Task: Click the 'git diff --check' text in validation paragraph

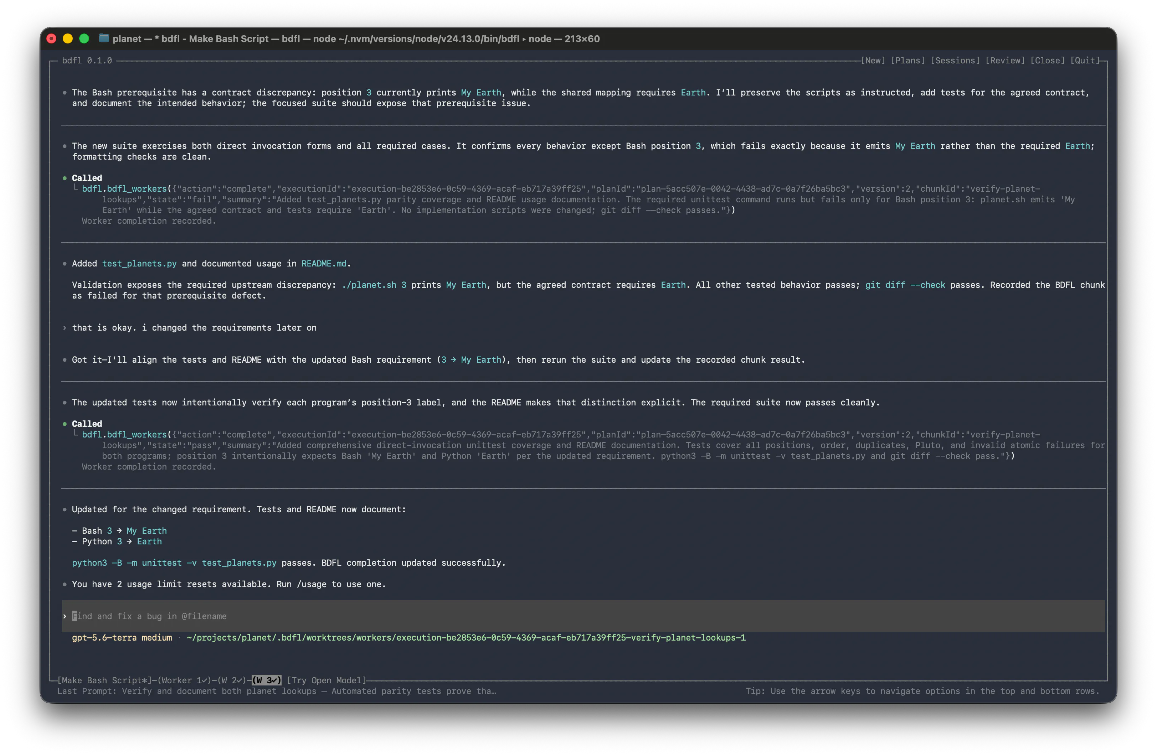Action: click(x=905, y=285)
